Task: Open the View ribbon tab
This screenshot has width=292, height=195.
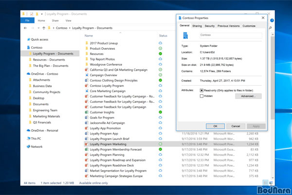Action: click(x=68, y=20)
